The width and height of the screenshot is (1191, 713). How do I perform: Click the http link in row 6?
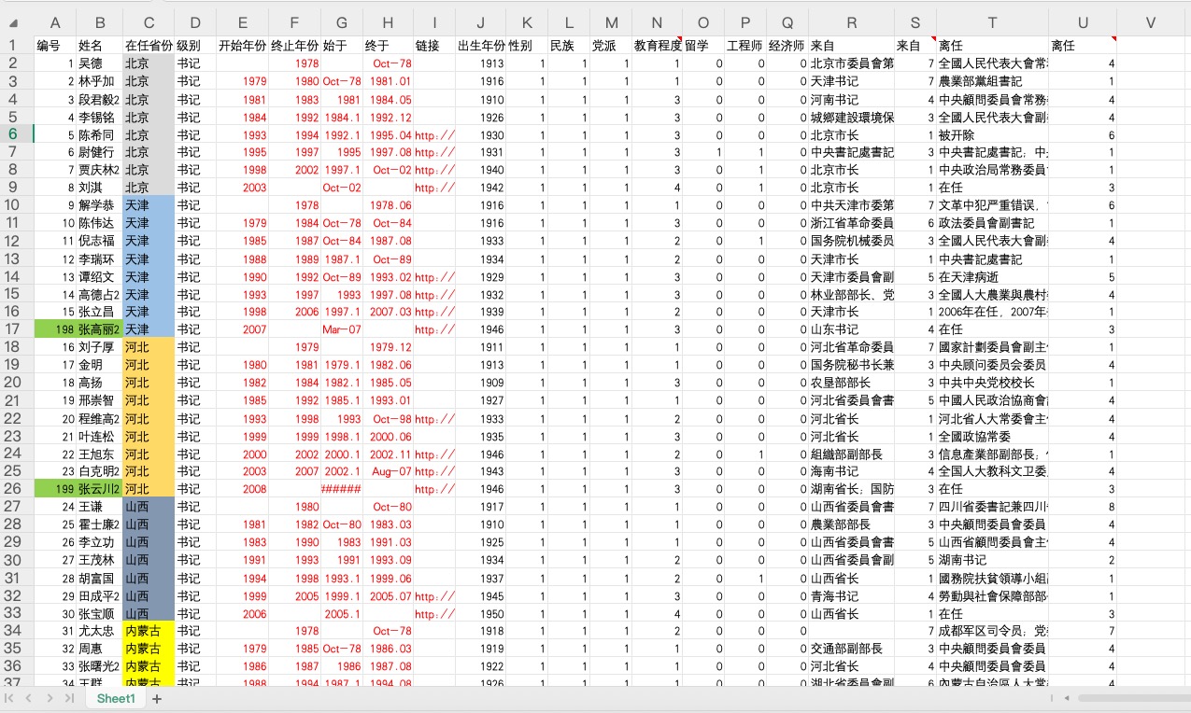434,134
